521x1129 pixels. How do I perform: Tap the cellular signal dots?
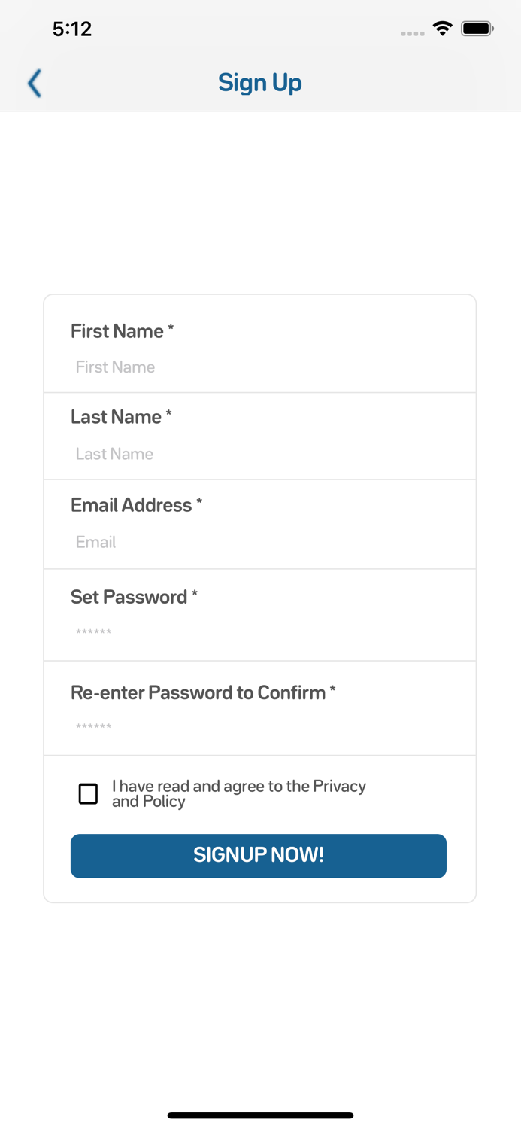tap(413, 32)
